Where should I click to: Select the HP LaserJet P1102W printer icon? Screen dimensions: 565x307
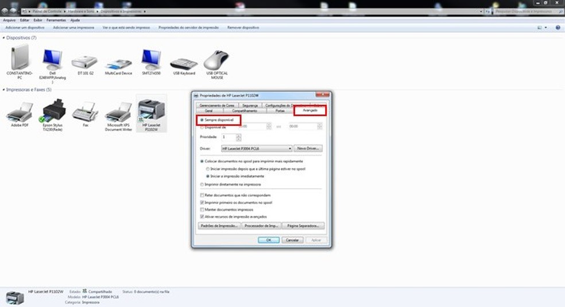152,110
